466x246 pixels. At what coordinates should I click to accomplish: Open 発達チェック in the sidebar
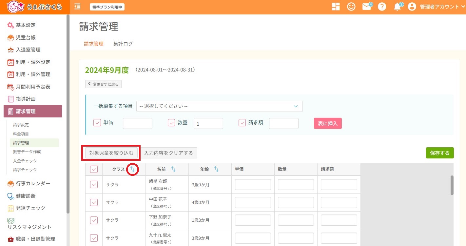[x=26, y=208]
